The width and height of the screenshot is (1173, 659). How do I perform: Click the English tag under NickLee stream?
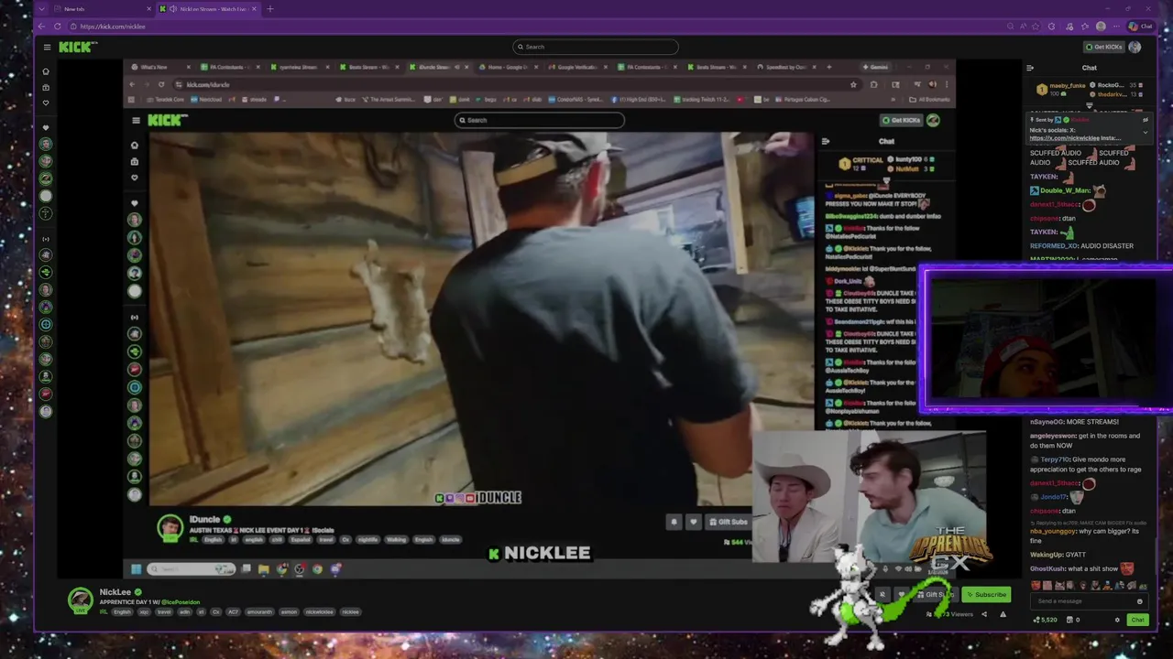pyautogui.click(x=123, y=611)
